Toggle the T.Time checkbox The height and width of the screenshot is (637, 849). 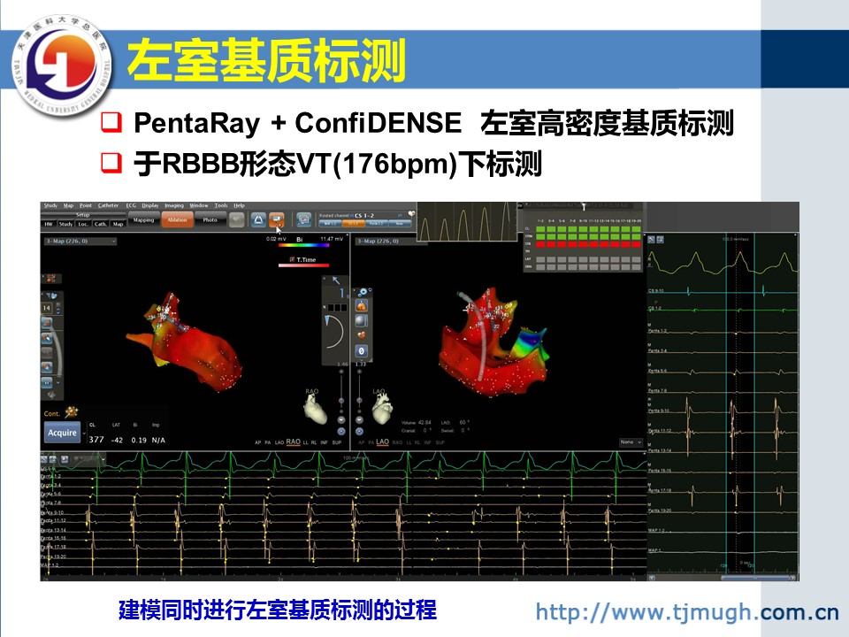tap(292, 259)
